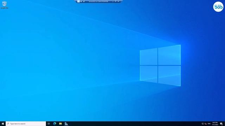Open File Explorer from the taskbar
Screen dimensions: 225x126
coord(60,124)
